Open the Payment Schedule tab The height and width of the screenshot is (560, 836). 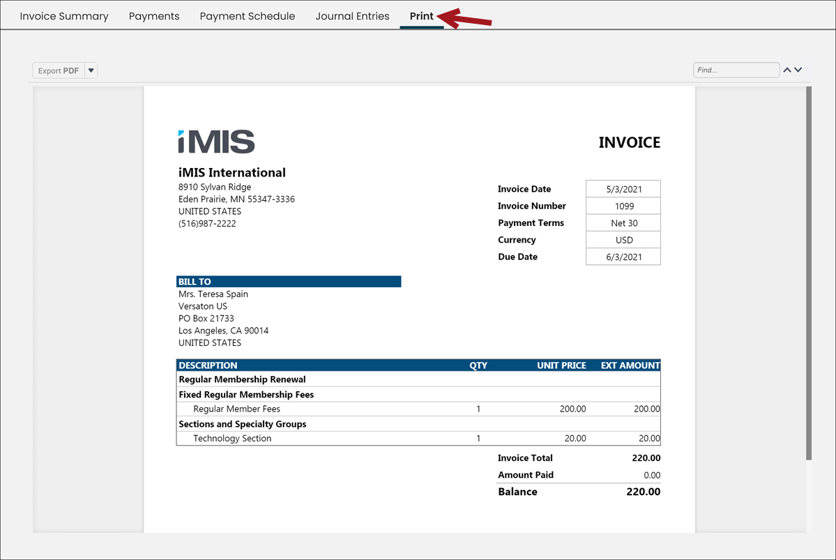pos(248,16)
